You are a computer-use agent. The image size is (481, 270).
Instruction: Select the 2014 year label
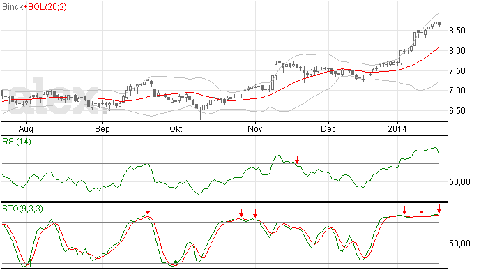397,128
